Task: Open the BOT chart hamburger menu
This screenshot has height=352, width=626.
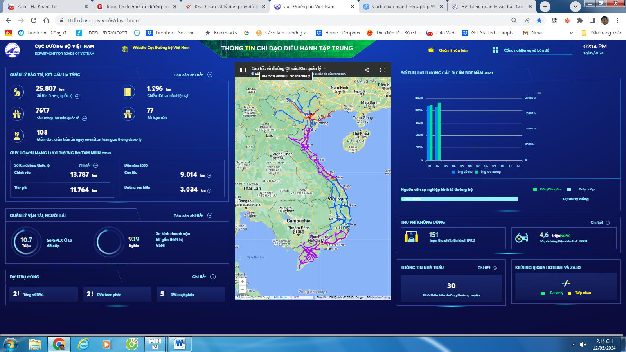Action: click(x=540, y=93)
